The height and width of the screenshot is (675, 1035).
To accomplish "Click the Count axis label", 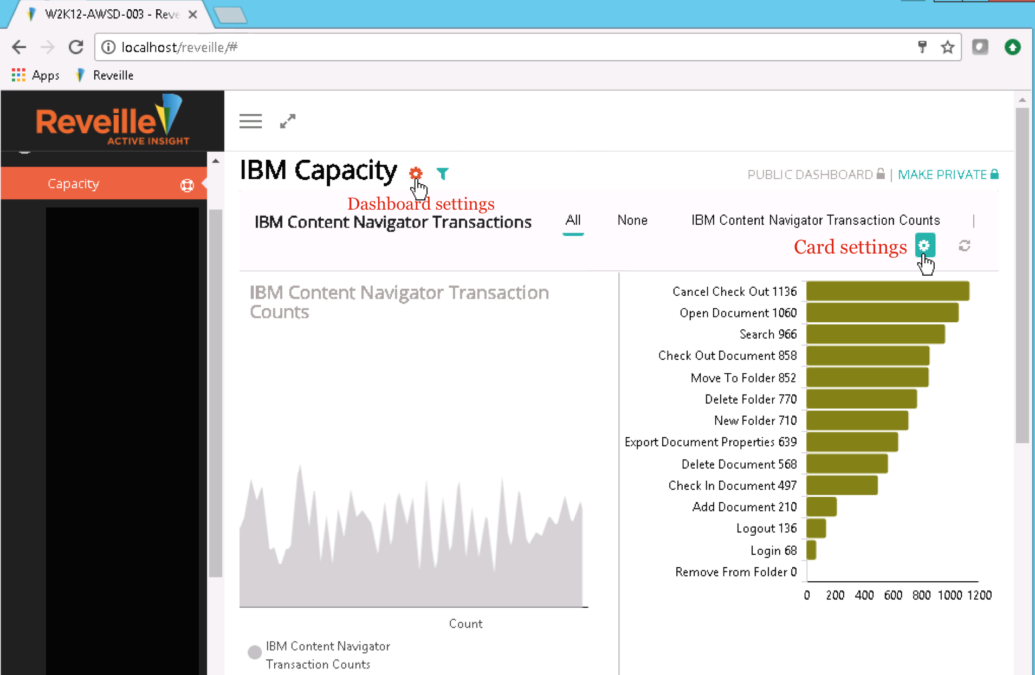I will pyautogui.click(x=465, y=624).
